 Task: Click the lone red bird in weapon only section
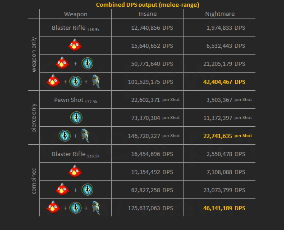[75, 46]
